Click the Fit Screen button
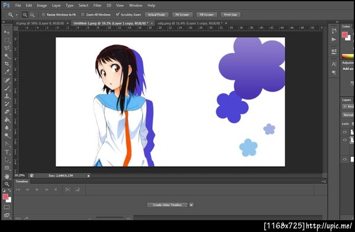Screen dimensions: 355x232 tap(182, 15)
